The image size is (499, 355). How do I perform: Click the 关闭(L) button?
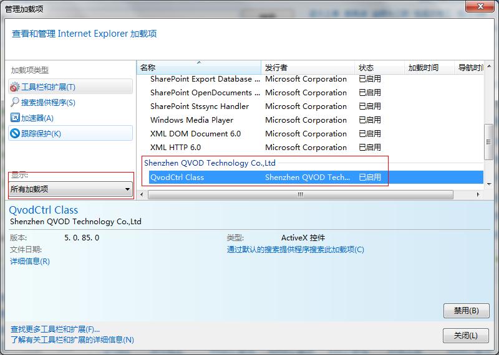[x=466, y=336]
